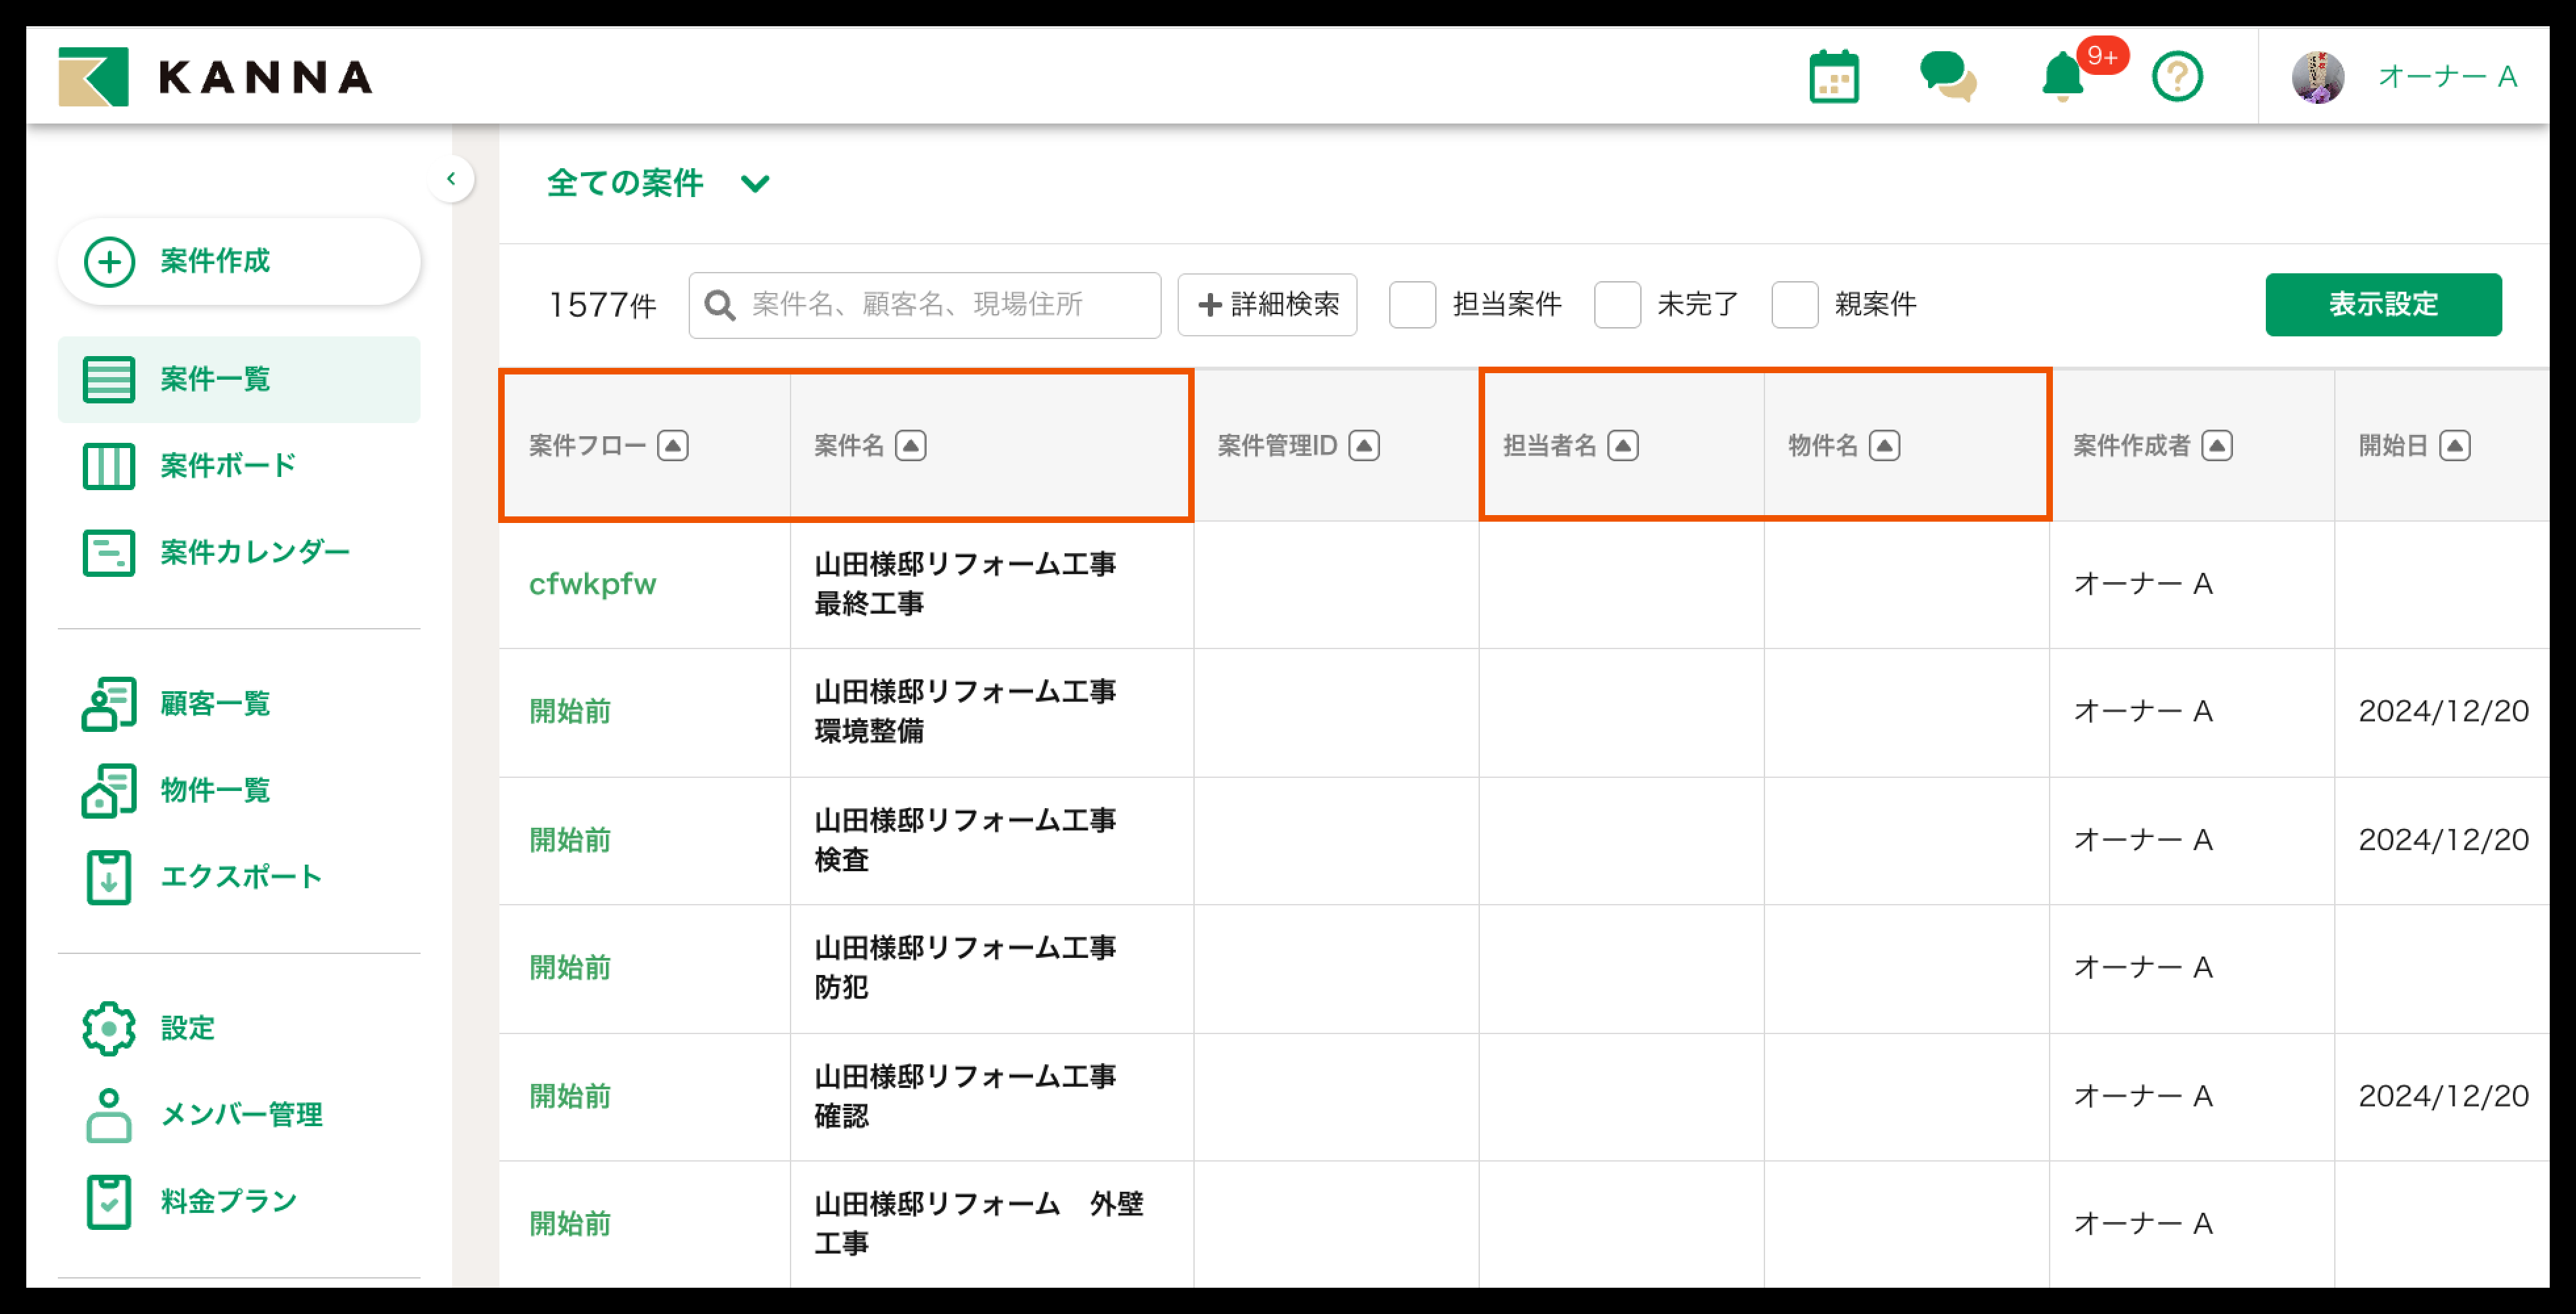Image resolution: width=2576 pixels, height=1314 pixels.
Task: Go to エクスポート in sidebar
Action: point(240,877)
